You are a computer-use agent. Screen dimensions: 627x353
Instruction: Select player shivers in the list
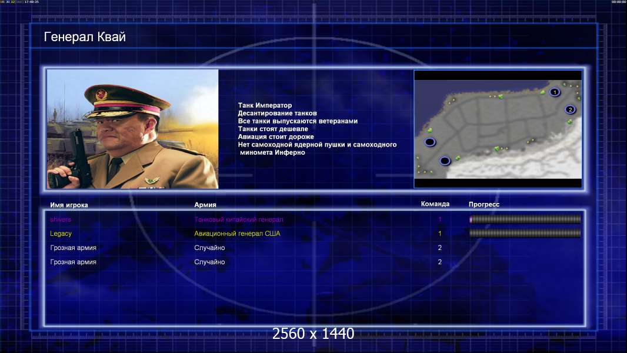[61, 219]
